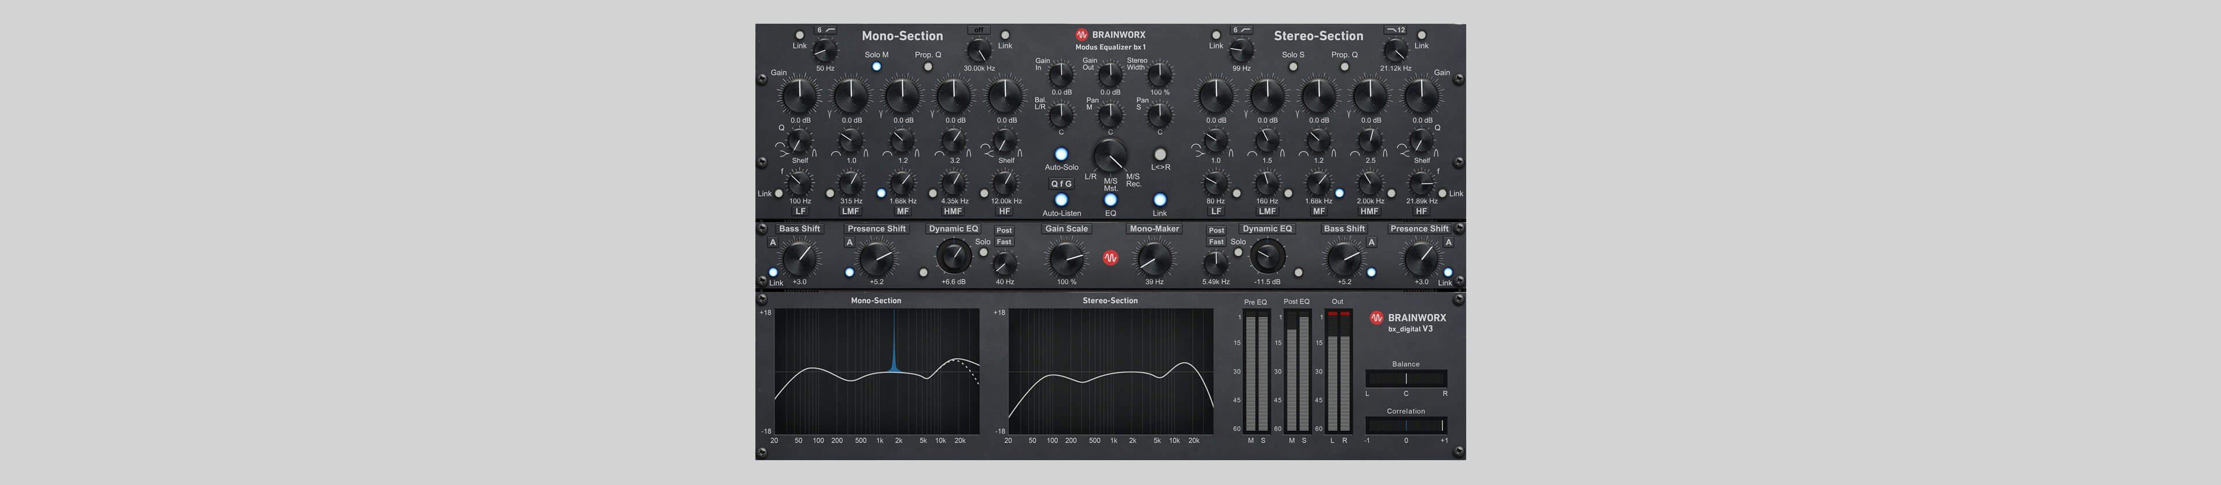The image size is (2221, 485).
Task: Click the Mono-Section LF band button
Action: point(800,211)
